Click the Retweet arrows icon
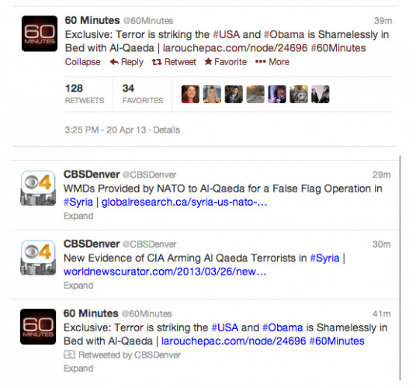Image resolution: width=416 pixels, height=388 pixels. coord(157,62)
